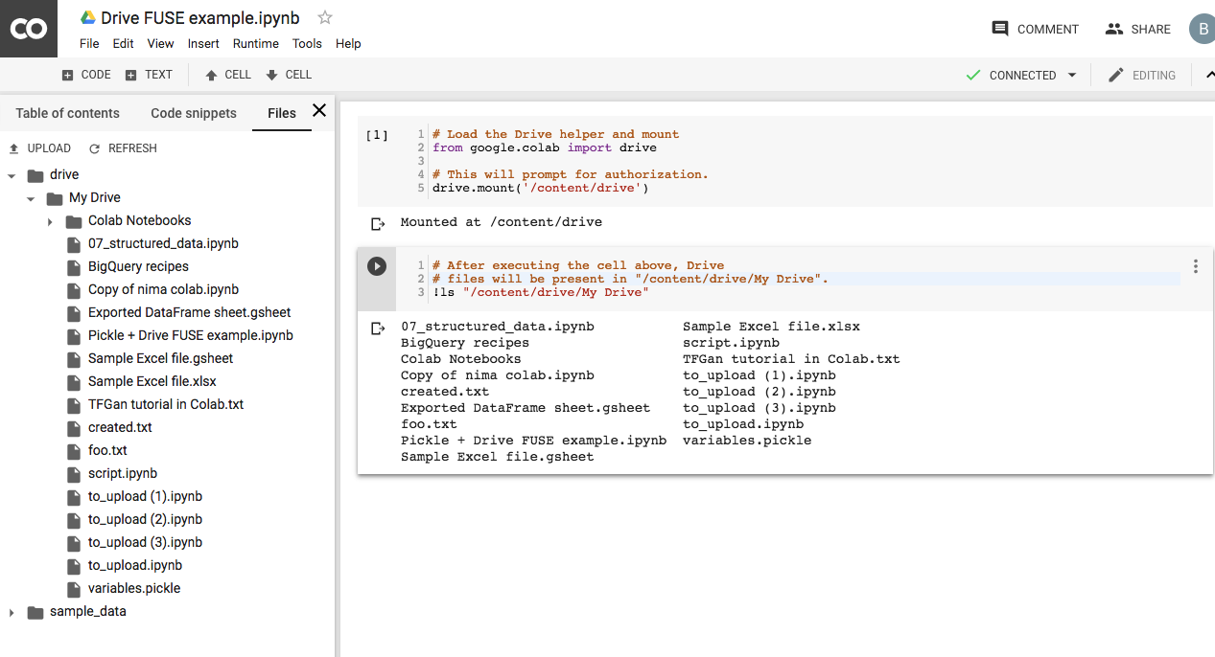Viewport: 1215px width, 657px height.
Task: Move cell up with CELL button
Action: 228,75
